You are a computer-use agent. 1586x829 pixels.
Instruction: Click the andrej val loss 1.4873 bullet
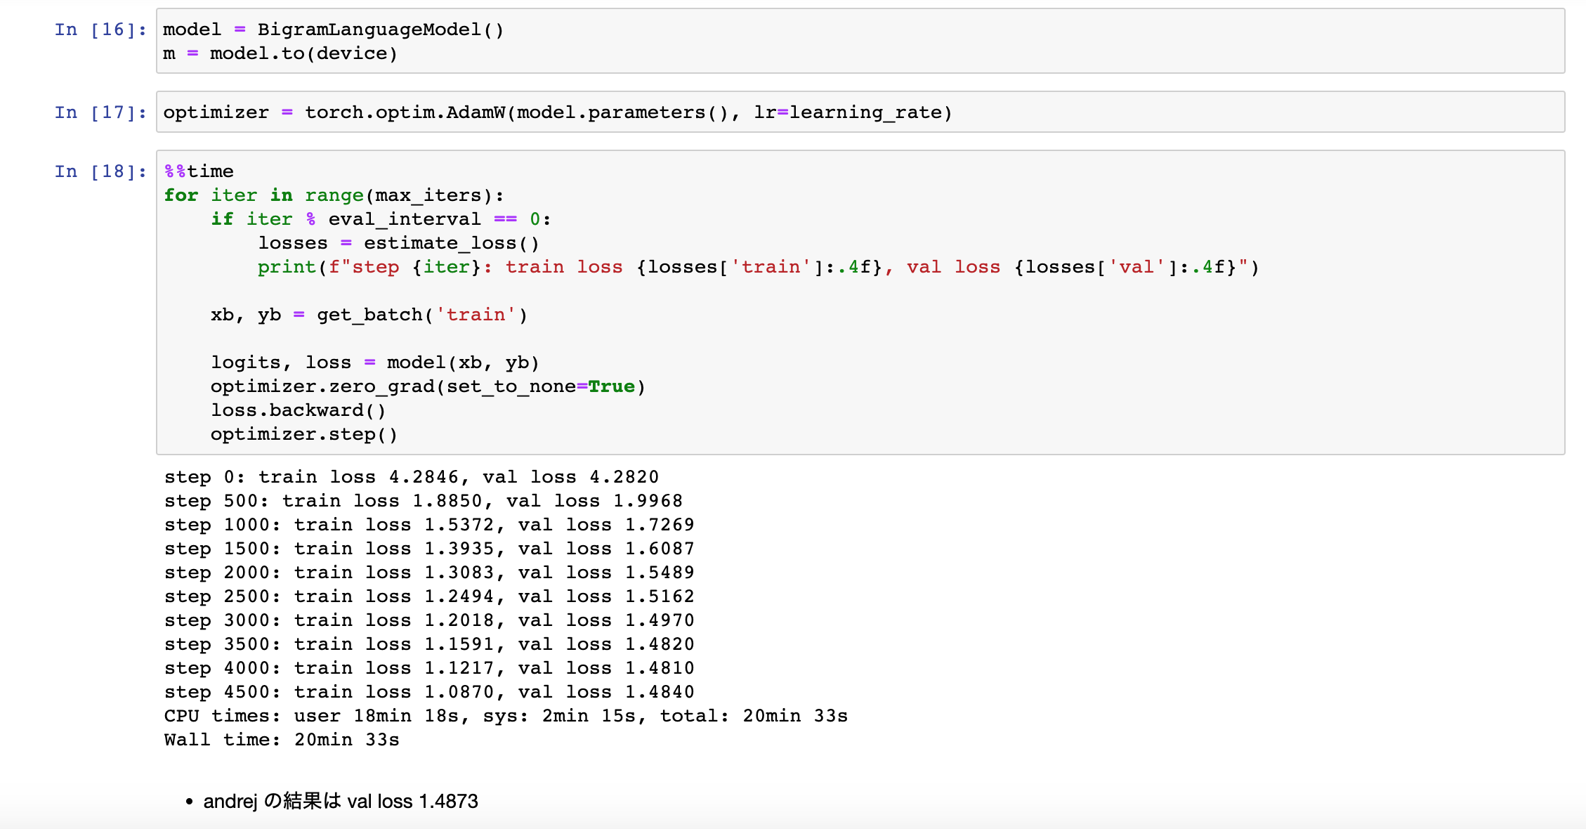(x=341, y=801)
